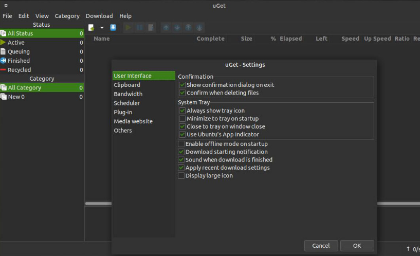Sort by Left column header

click(321, 39)
